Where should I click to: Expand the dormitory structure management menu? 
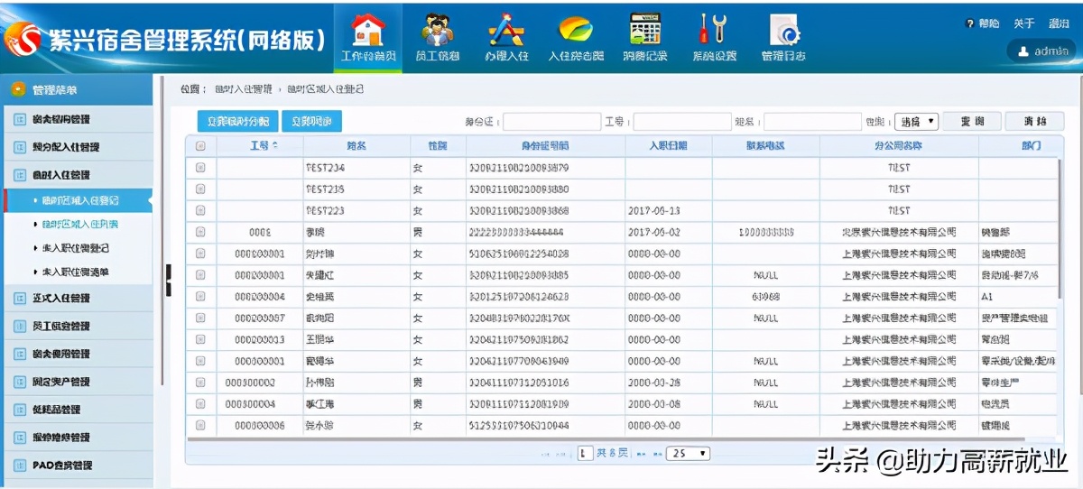pyautogui.click(x=77, y=119)
